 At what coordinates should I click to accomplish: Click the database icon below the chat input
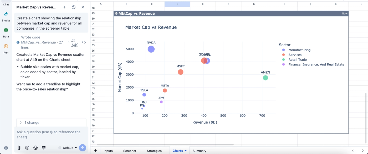coord(27,148)
